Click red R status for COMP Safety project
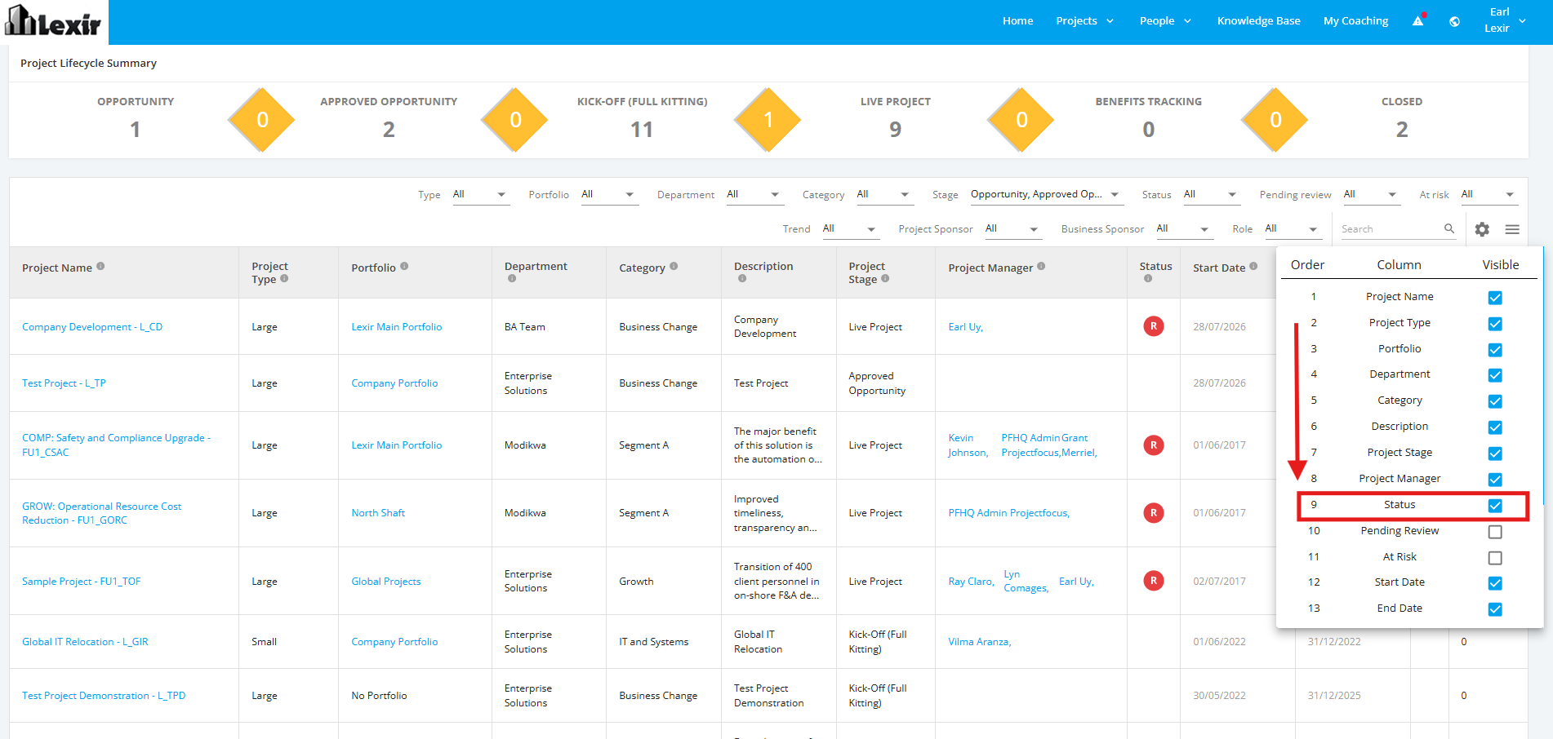 tap(1154, 445)
